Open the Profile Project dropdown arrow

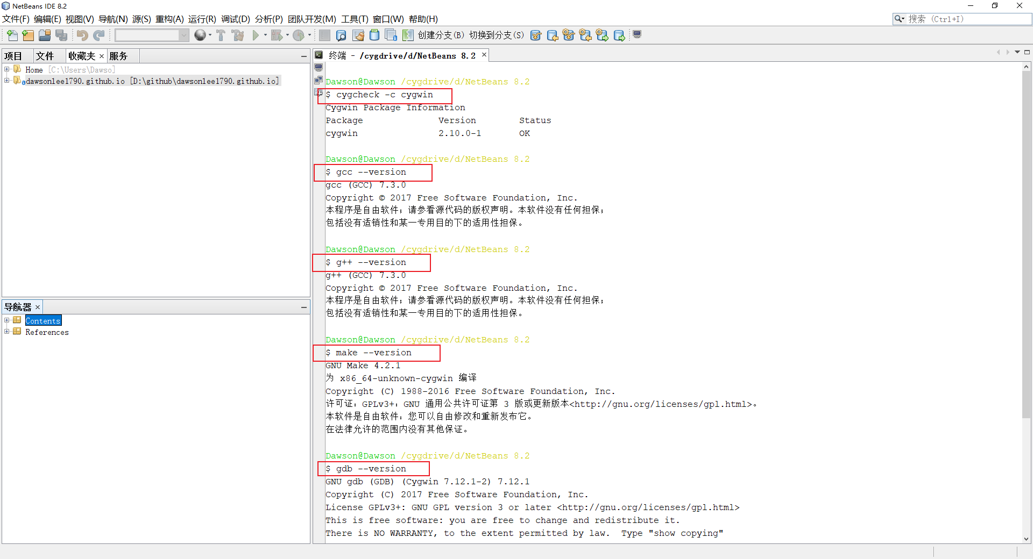[x=309, y=35]
